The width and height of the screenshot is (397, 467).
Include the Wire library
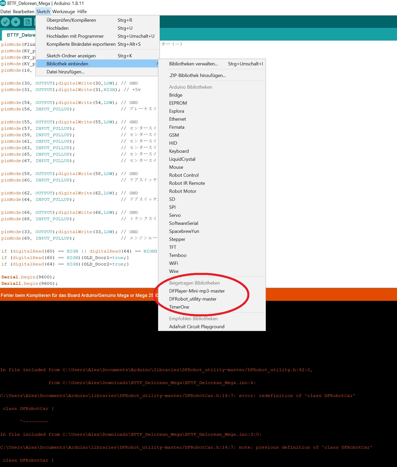pyautogui.click(x=212, y=271)
